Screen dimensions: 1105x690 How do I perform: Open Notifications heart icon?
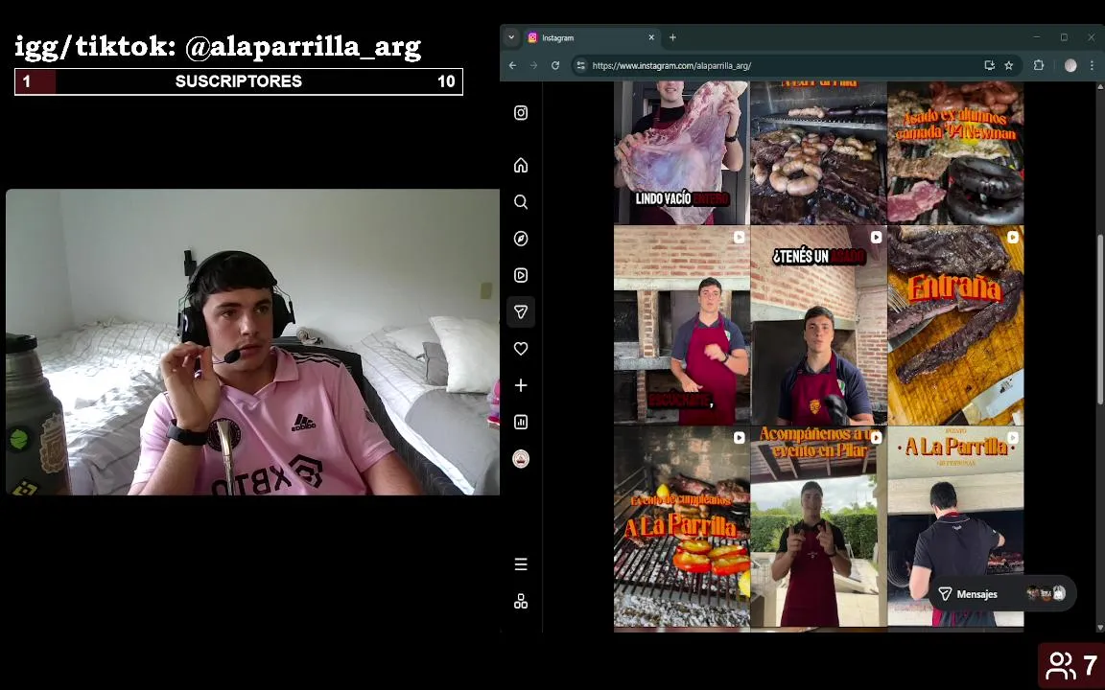[521, 349]
